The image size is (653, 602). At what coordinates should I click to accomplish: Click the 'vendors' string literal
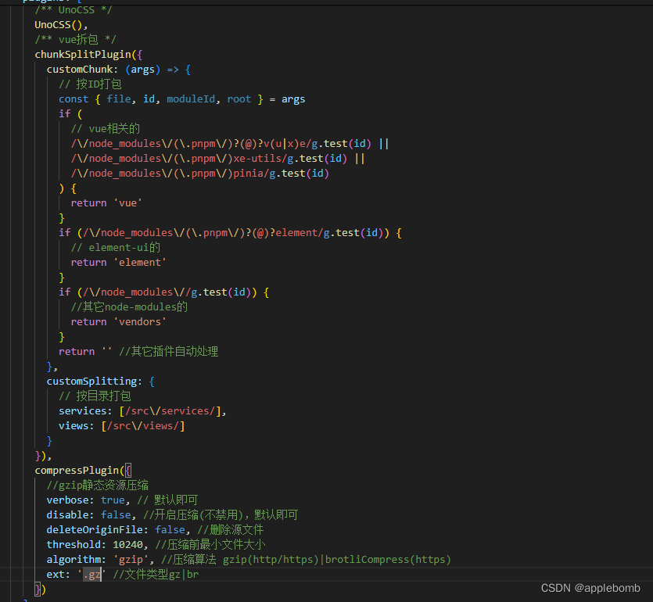coord(139,321)
